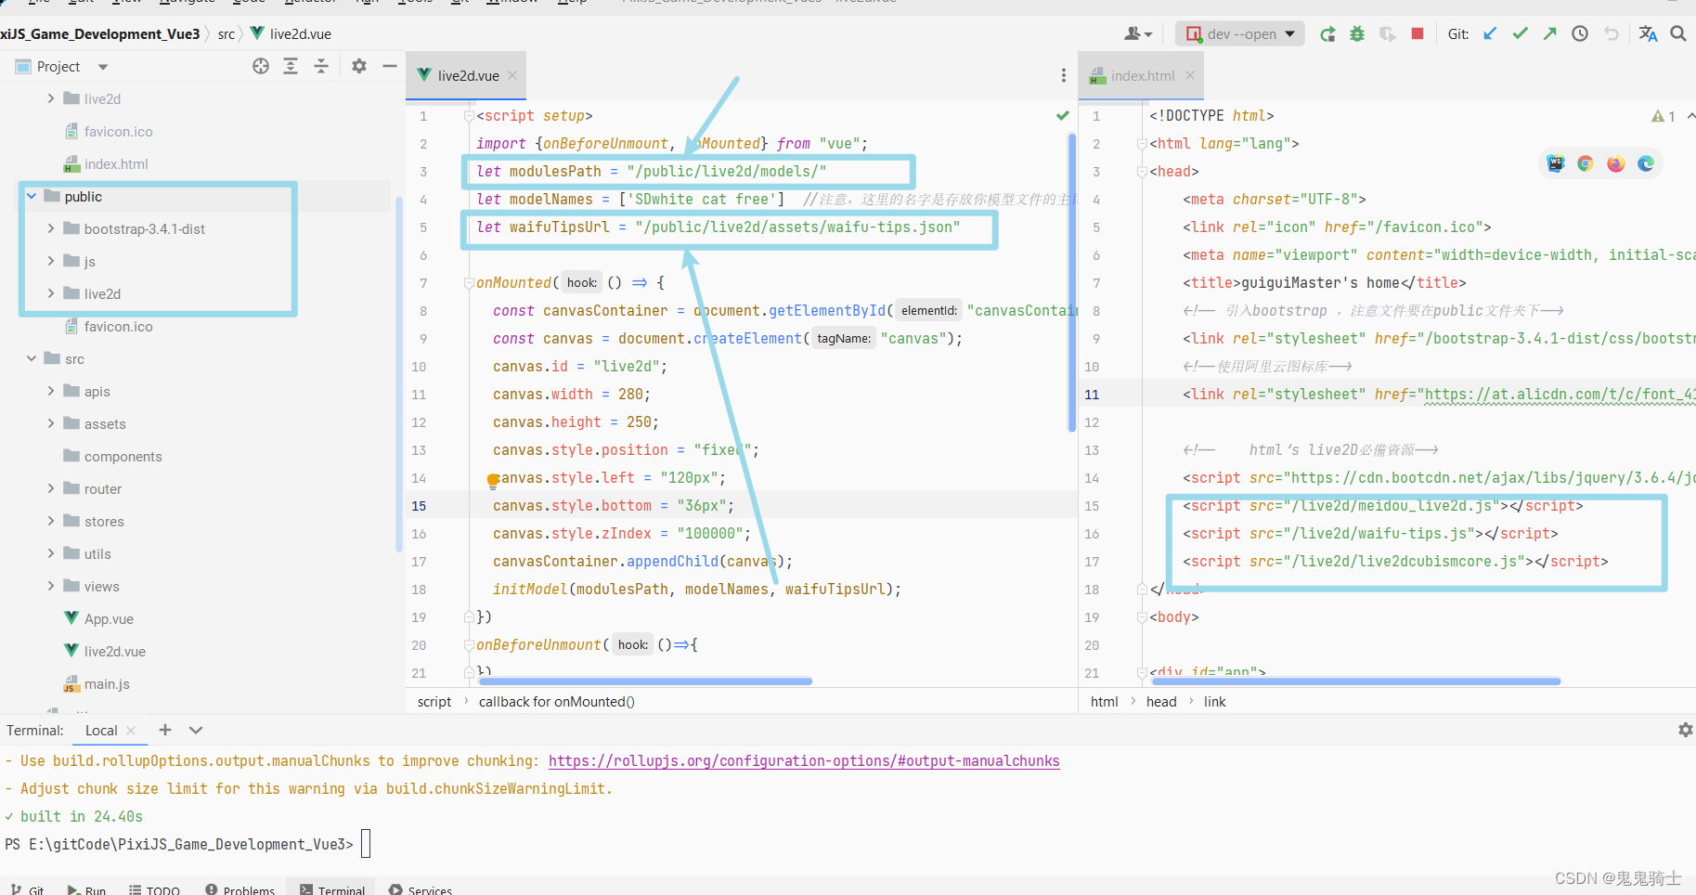Expand the router folder
The width and height of the screenshot is (1696, 895).
click(51, 488)
